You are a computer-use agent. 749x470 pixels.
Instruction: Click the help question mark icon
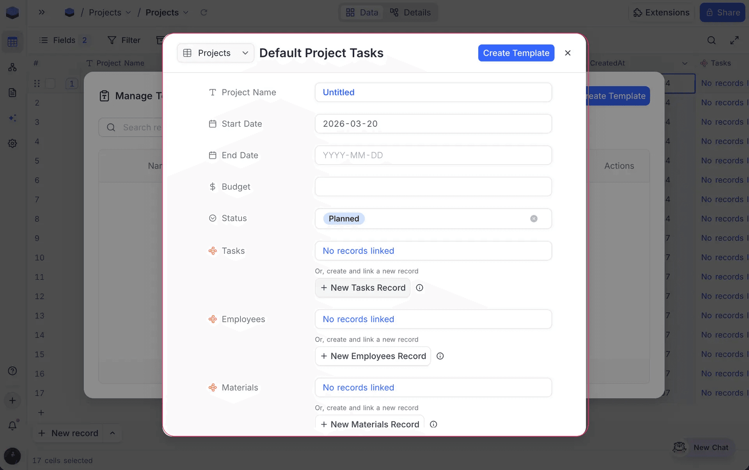point(12,371)
